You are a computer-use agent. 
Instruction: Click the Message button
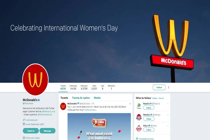(x=47, y=131)
